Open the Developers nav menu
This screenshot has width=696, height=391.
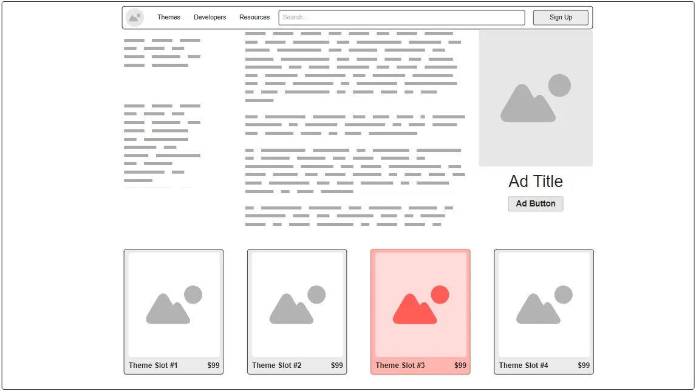click(x=210, y=18)
